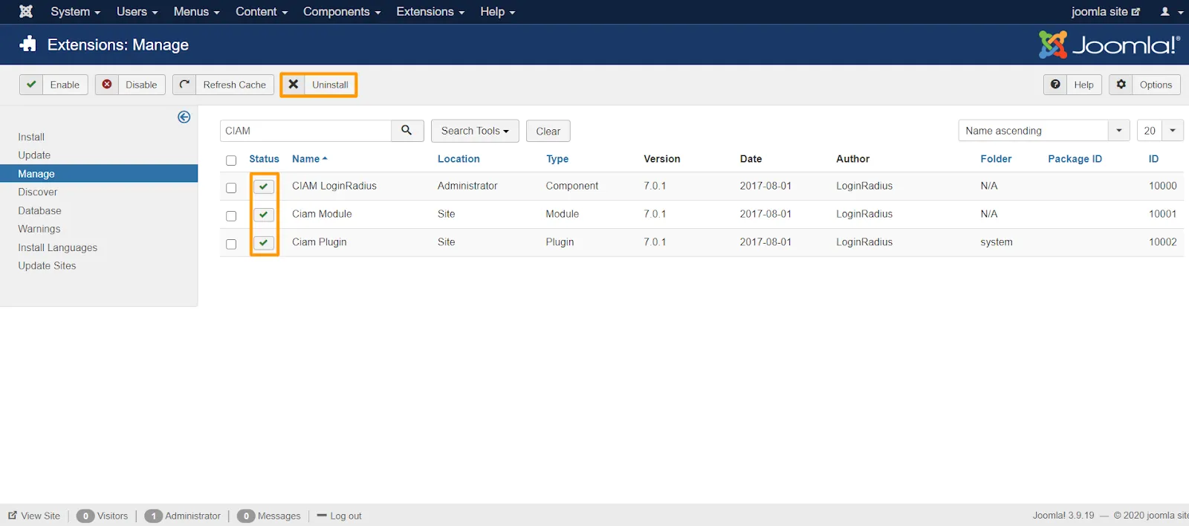Viewport: 1189px width, 526px height.
Task: Click Log out in the footer
Action: tap(340, 516)
